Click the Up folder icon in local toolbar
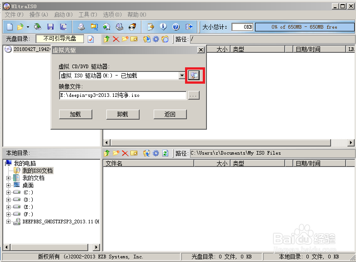 point(107,153)
